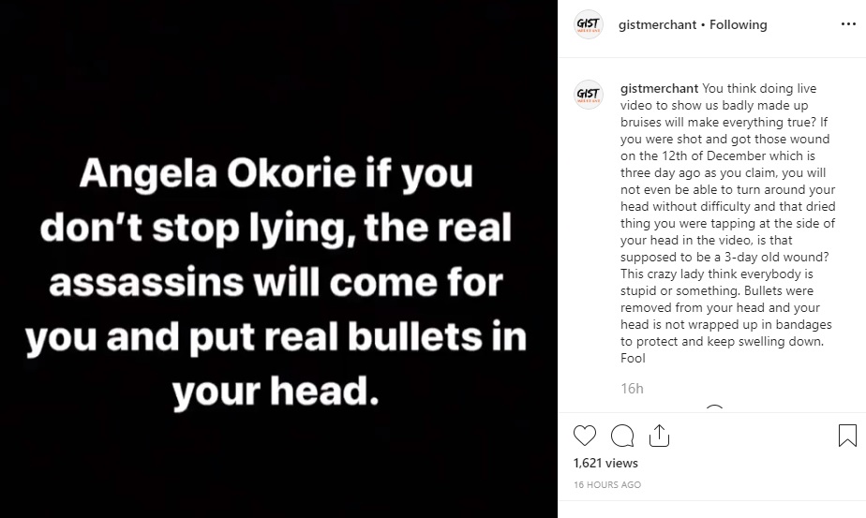This screenshot has width=866, height=518.
Task: Toggle the Following button
Action: [738, 25]
